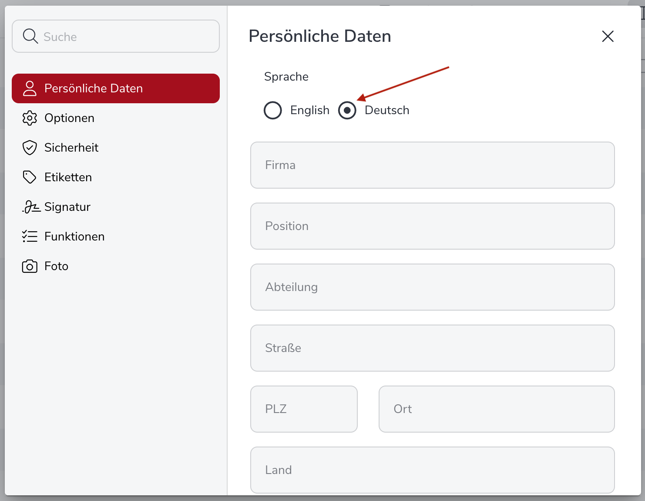Click the signature icon for Signatur
The height and width of the screenshot is (501, 645).
point(31,207)
